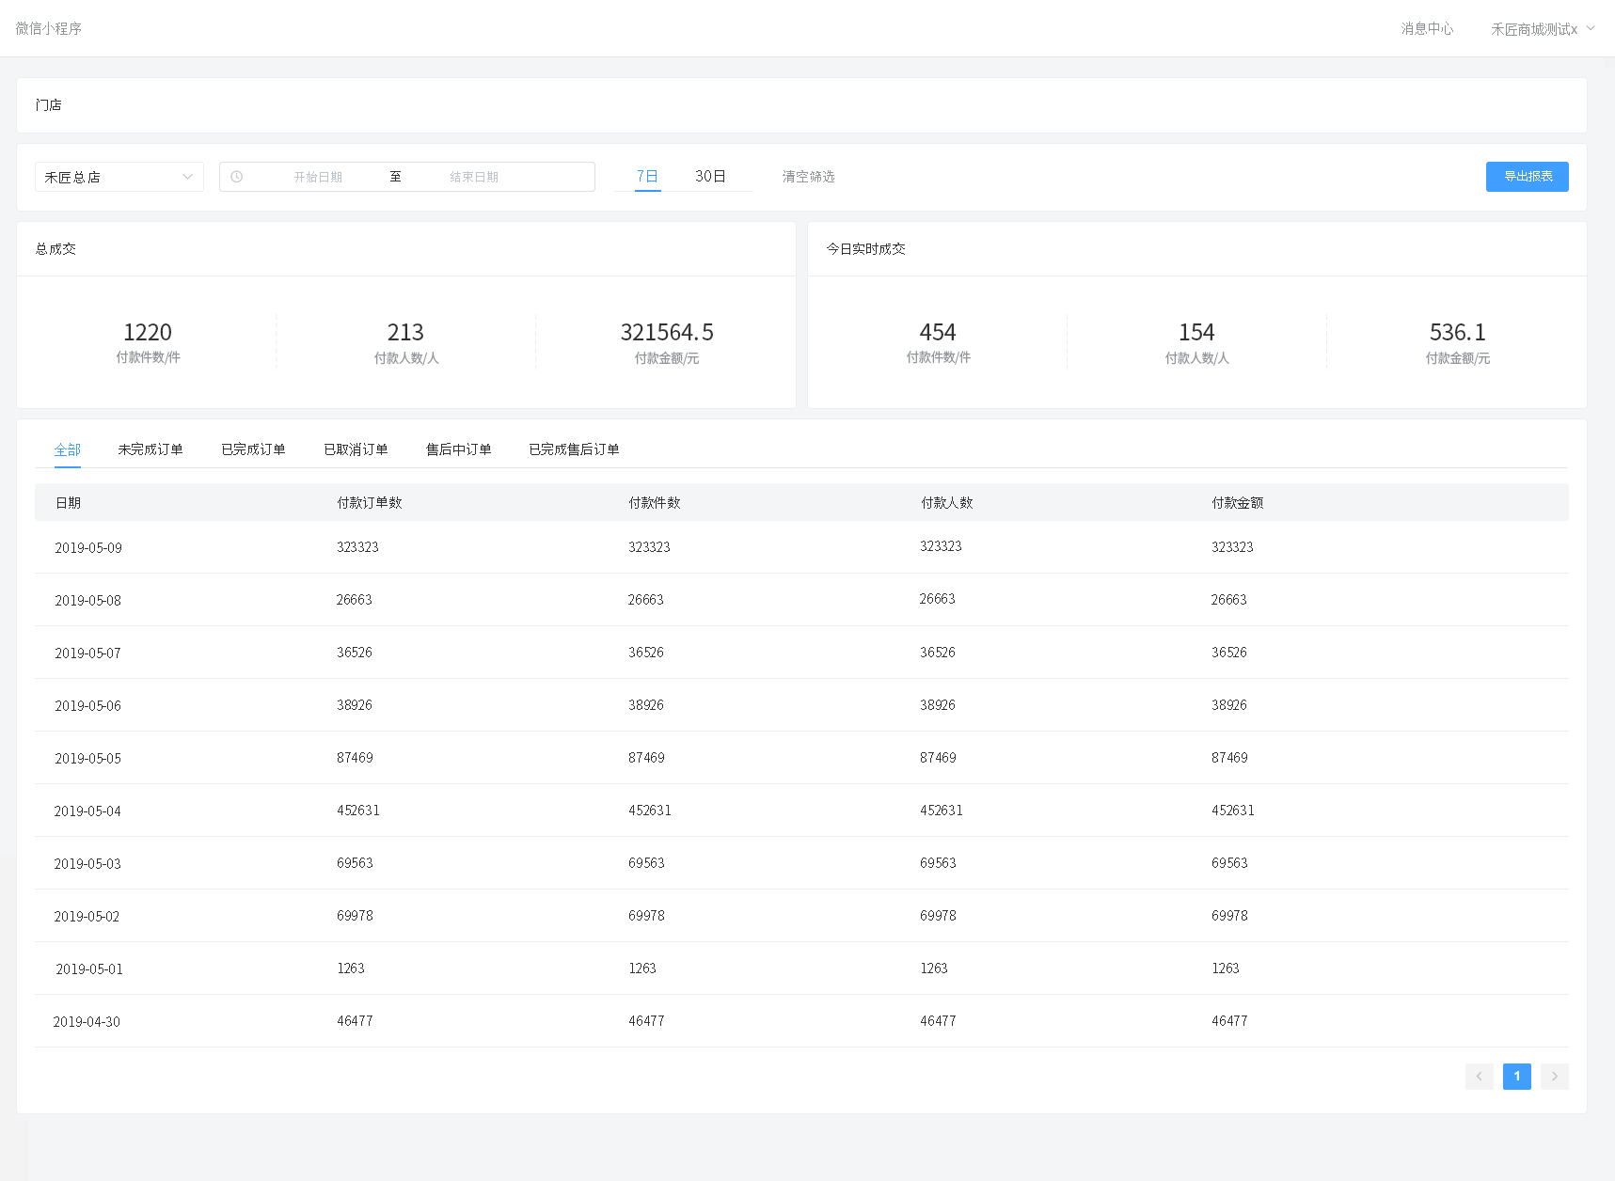Switch to the 已取消订单 tab
This screenshot has height=1181, width=1615.
pos(356,449)
